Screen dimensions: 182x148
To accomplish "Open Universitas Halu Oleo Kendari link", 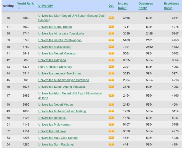I will tap(58, 138).
